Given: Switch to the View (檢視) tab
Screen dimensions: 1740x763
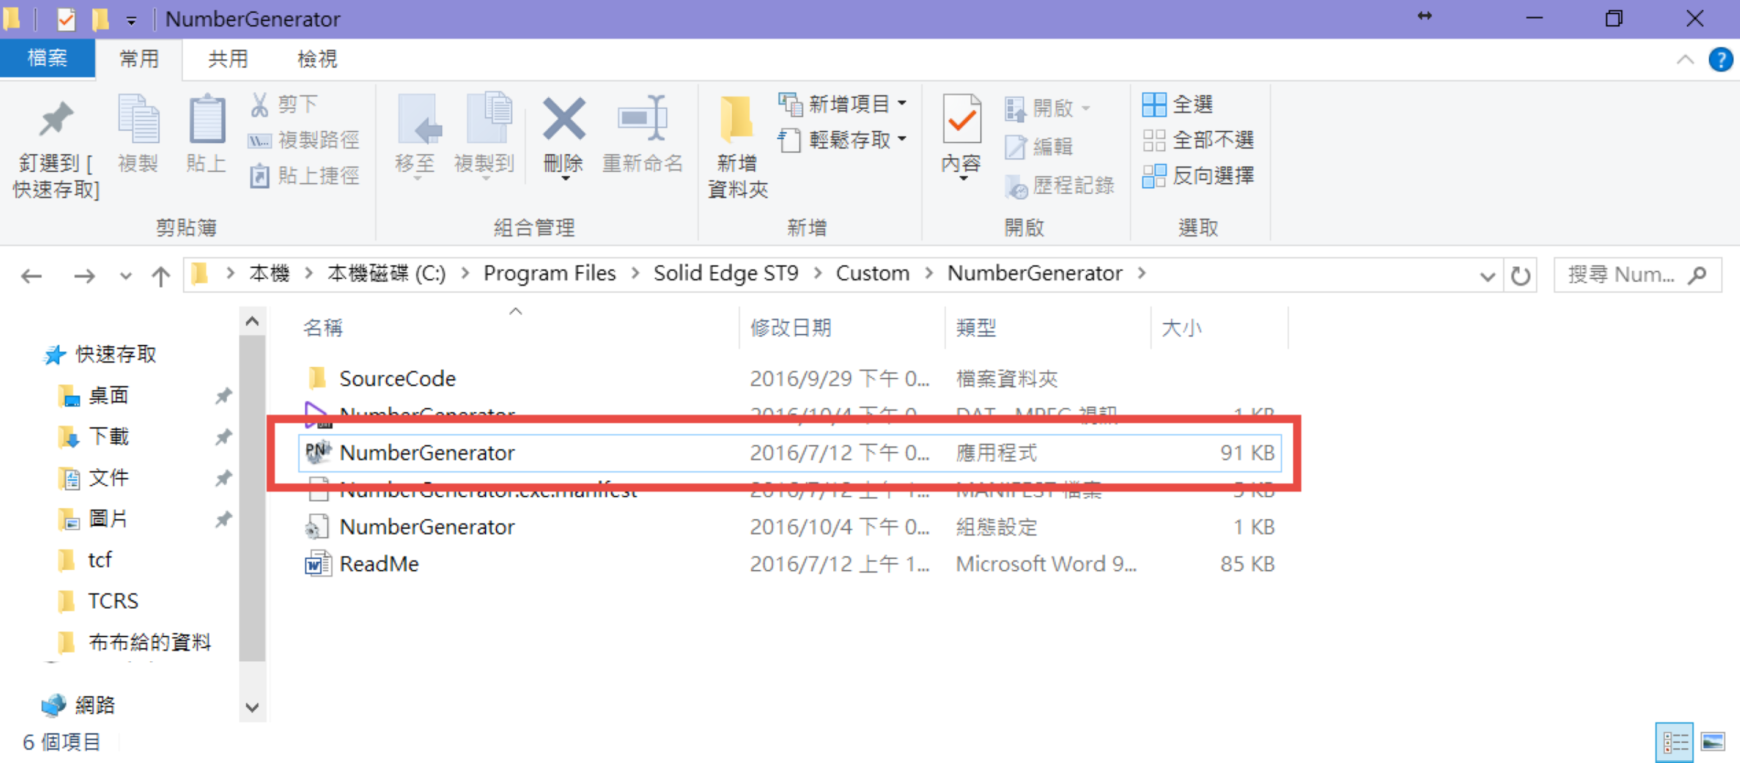Looking at the screenshot, I should pos(317,59).
